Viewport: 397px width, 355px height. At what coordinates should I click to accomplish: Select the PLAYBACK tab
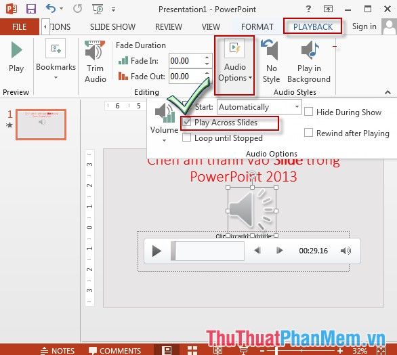313,26
